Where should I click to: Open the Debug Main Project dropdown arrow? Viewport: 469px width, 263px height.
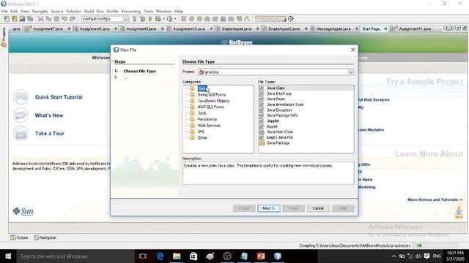point(163,19)
